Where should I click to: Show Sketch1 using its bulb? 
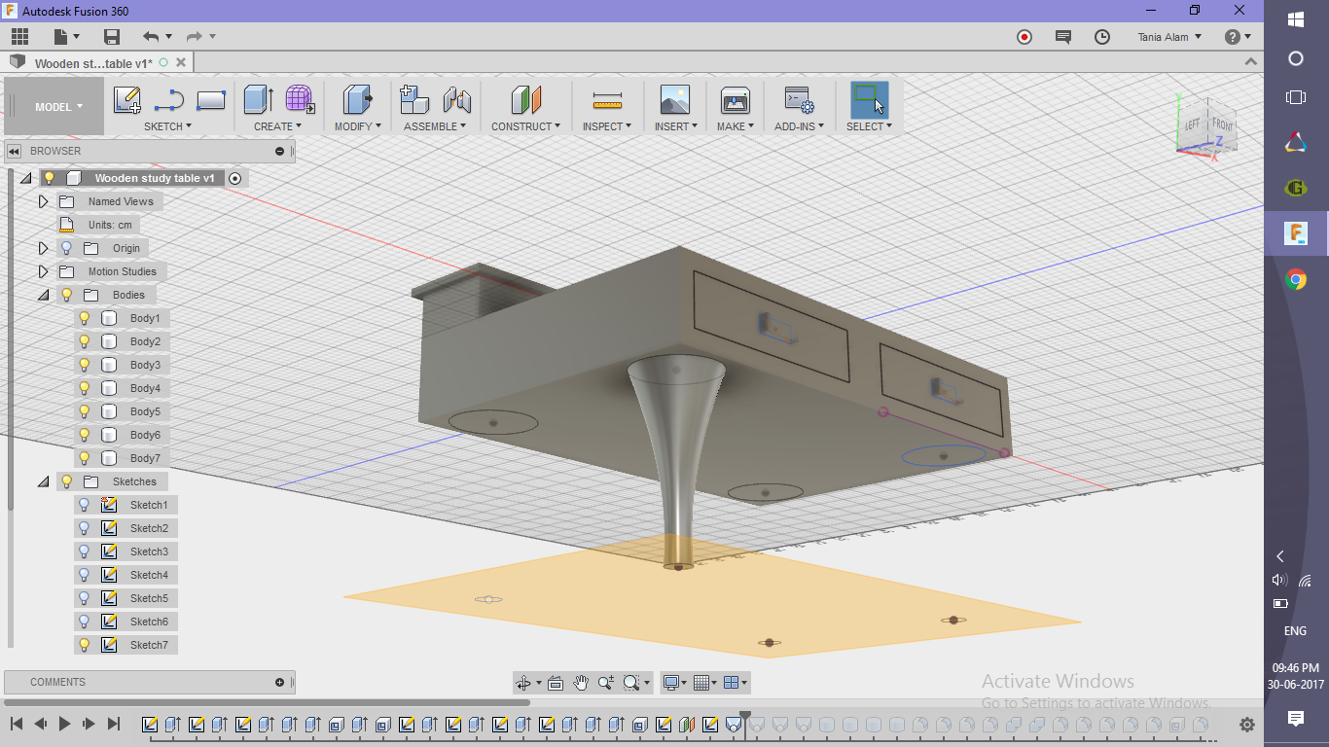pos(85,505)
